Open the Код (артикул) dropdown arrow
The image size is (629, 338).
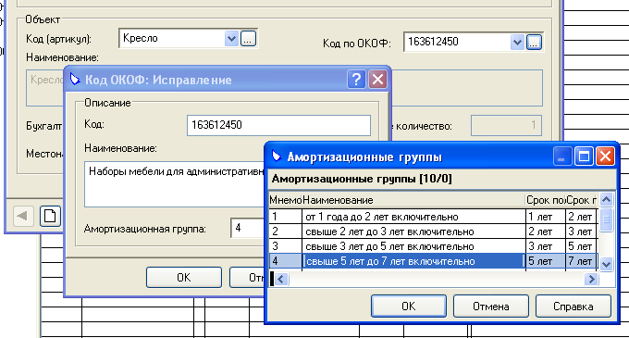click(x=231, y=39)
